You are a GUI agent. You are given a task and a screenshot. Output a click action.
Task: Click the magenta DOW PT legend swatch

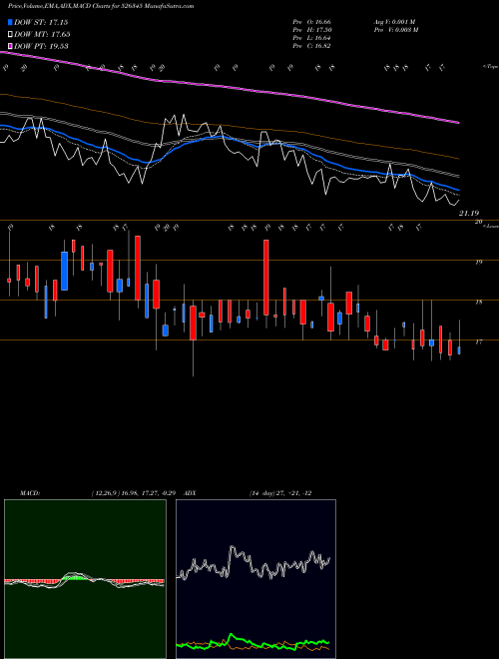[11, 46]
